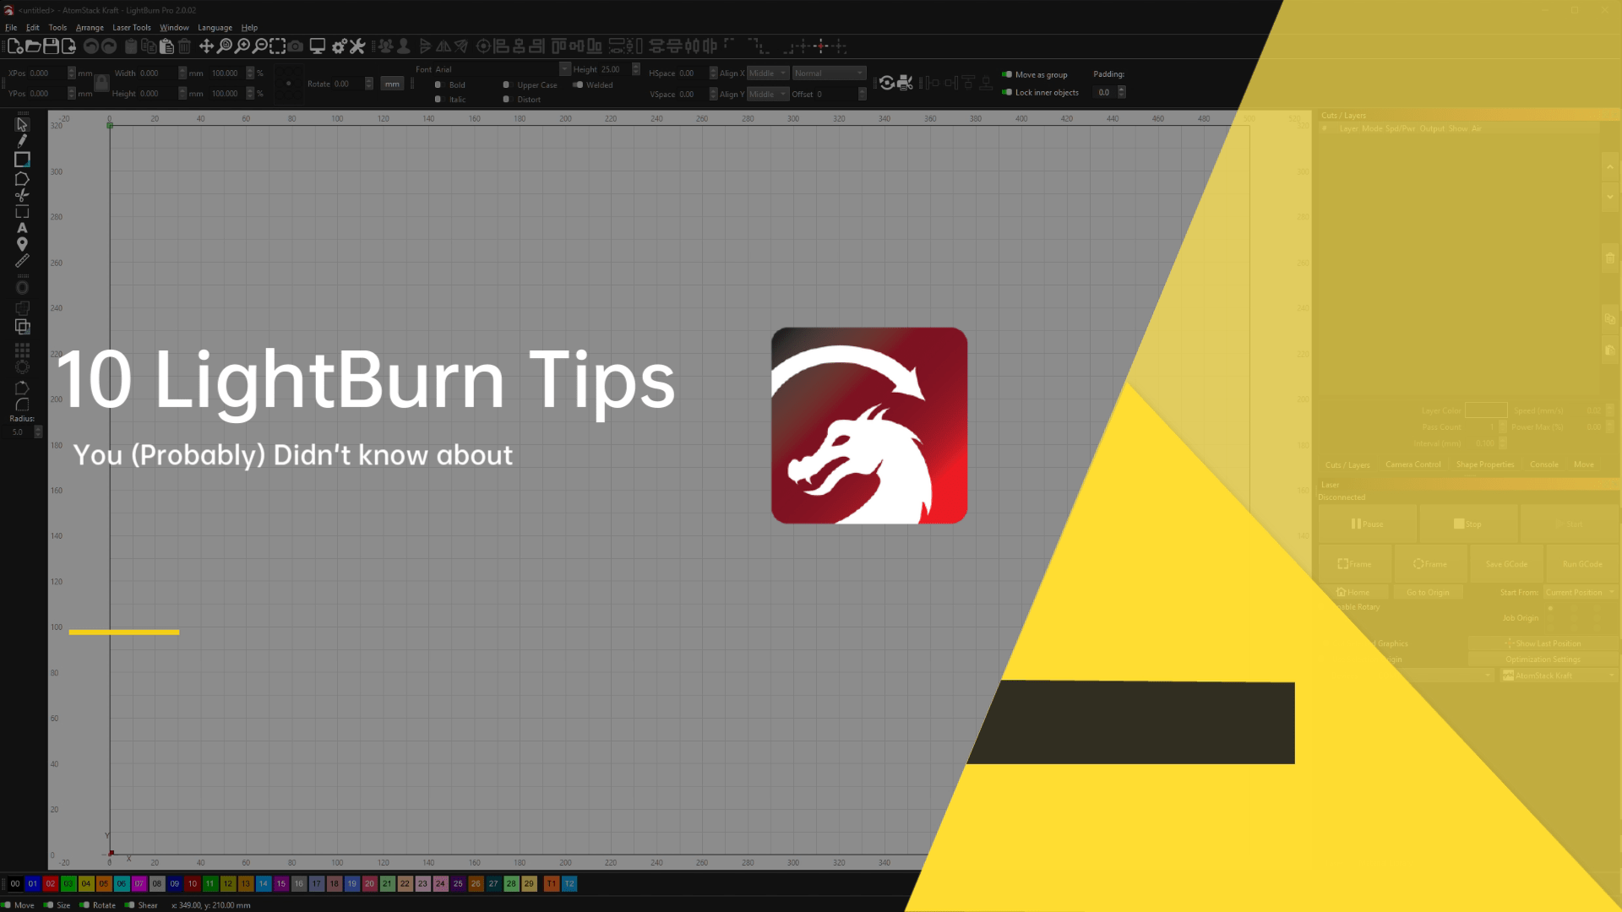The width and height of the screenshot is (1622, 912).
Task: Click the Radius stepper arrows
Action: 38,432
